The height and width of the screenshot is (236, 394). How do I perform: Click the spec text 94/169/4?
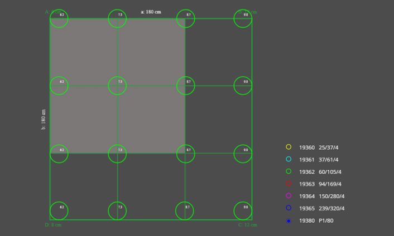(330, 184)
